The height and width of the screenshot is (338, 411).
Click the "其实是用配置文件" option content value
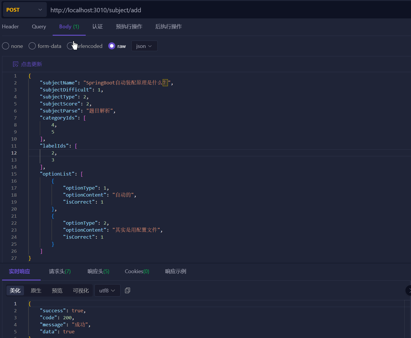[x=136, y=230]
